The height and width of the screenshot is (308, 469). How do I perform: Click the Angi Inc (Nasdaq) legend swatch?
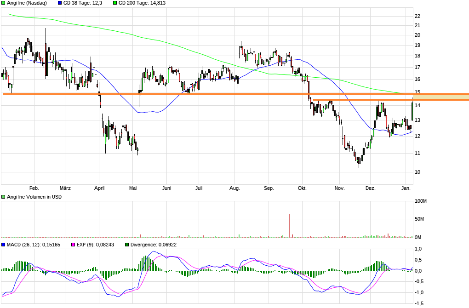pos(4,3)
